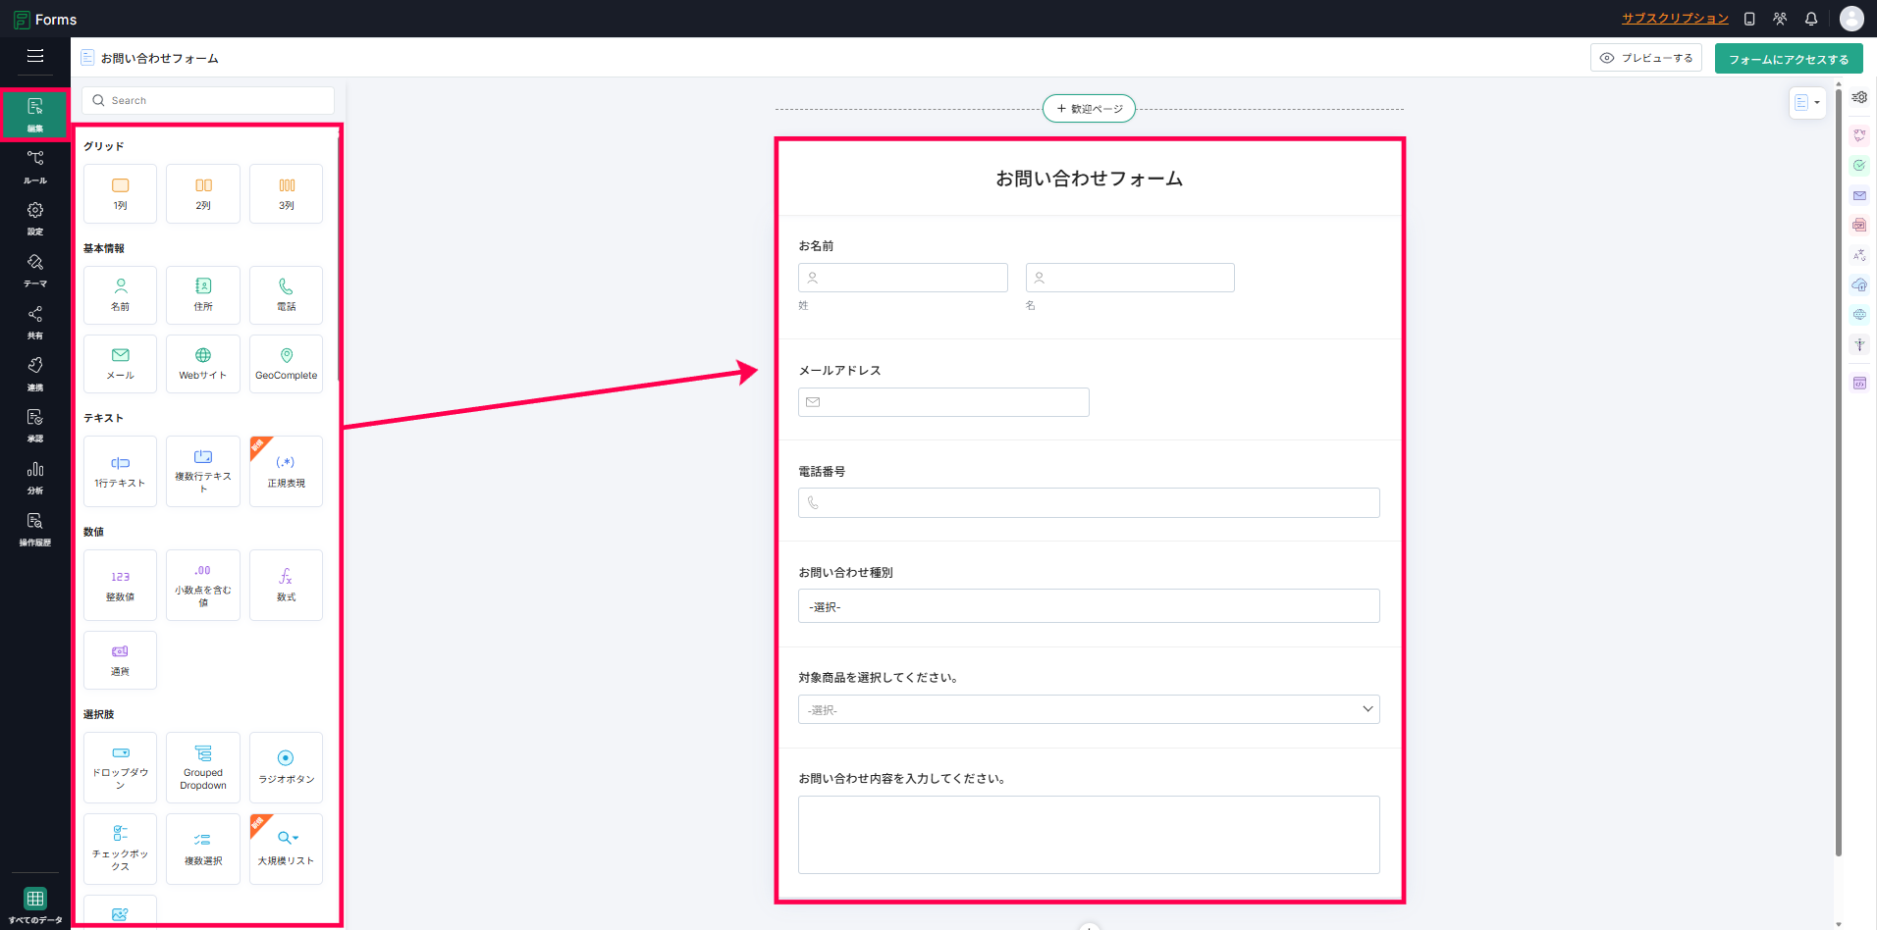The image size is (1877, 930).
Task: Select the 2列 grid layout
Action: [x=203, y=193]
